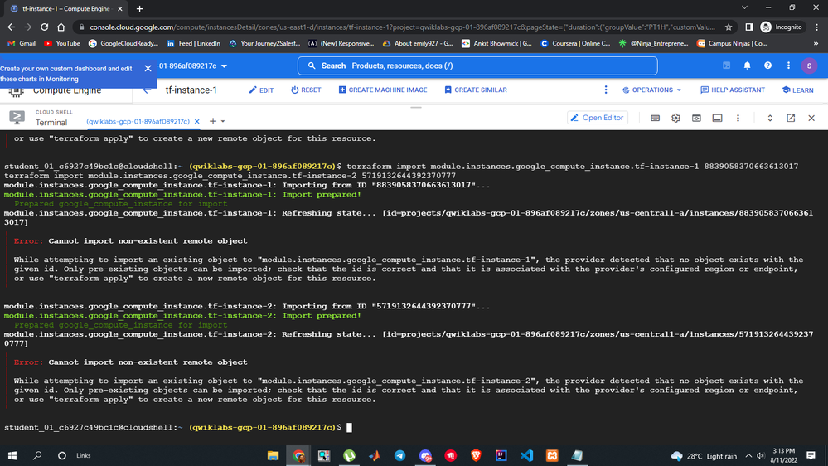Viewport: 828px width, 466px height.
Task: Open Cloud Shell terminal settings gear
Action: coord(676,118)
